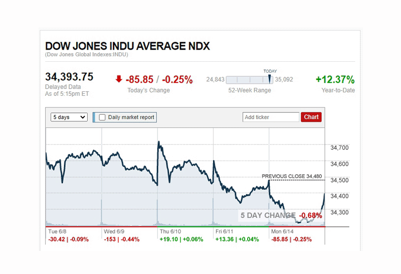Click the 52-week high value 35,092
The image size is (401, 274).
pyautogui.click(x=284, y=79)
